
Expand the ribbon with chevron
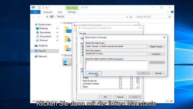168,12
